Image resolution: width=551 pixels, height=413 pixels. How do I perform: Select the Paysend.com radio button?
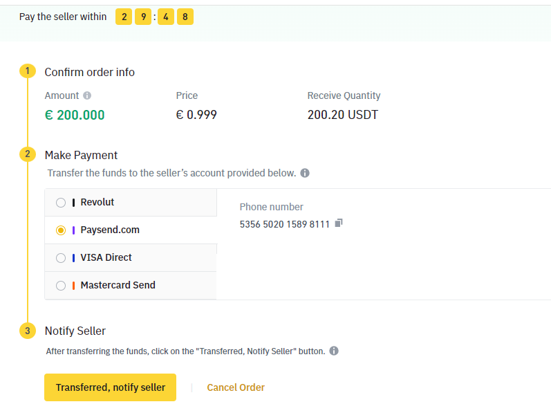click(x=61, y=230)
